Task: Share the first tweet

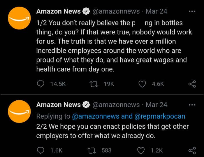Action: click(192, 84)
